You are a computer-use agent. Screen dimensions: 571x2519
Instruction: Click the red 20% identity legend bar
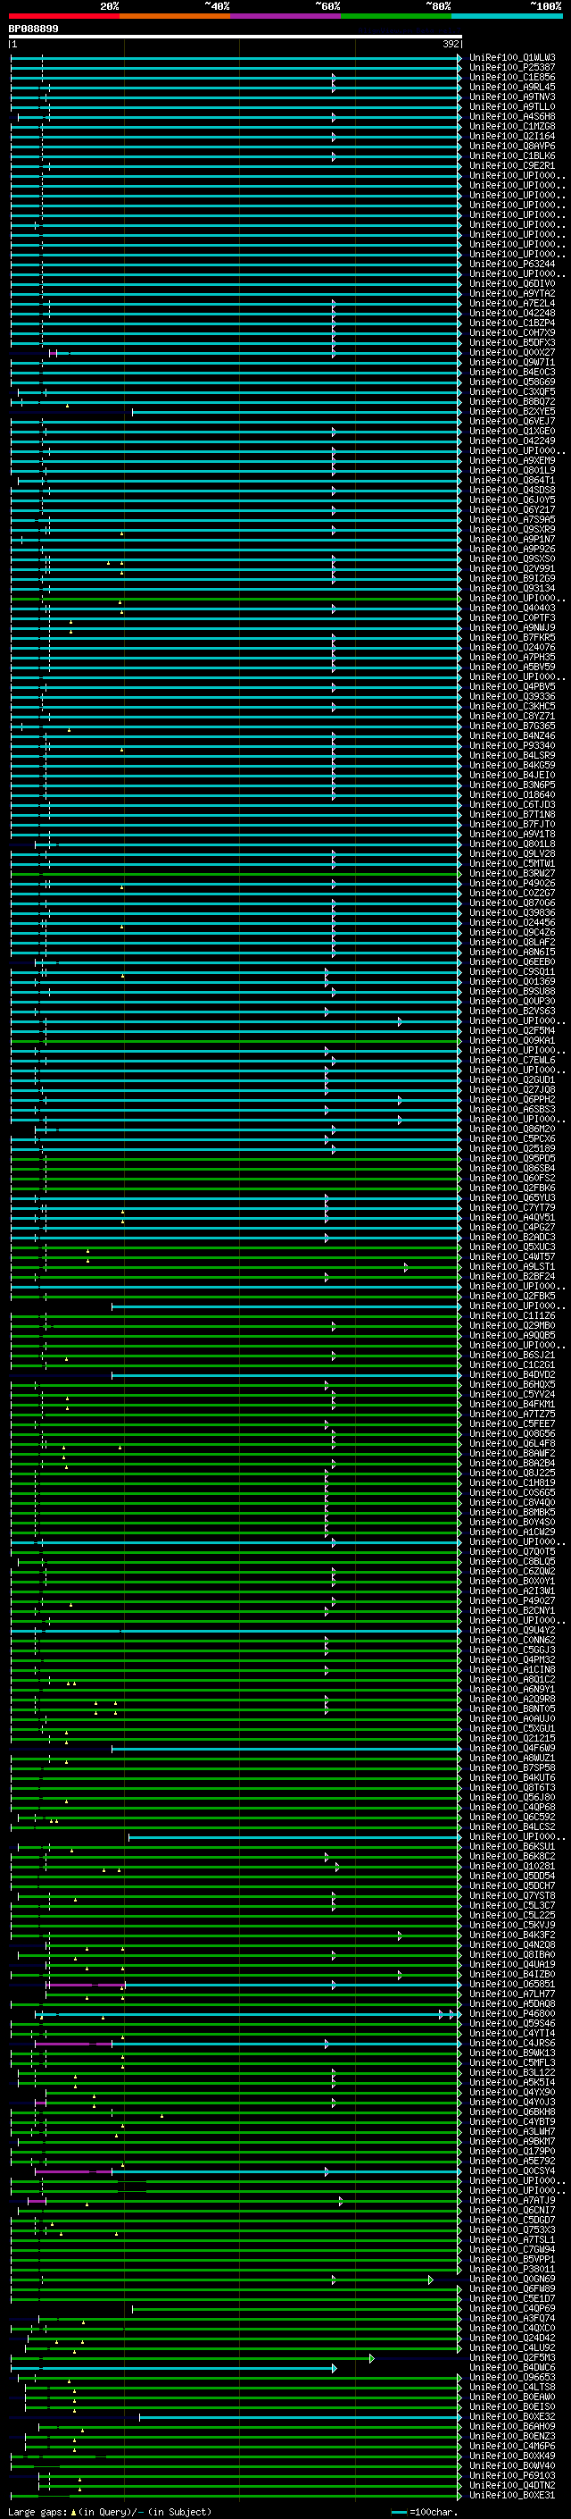pos(63,16)
